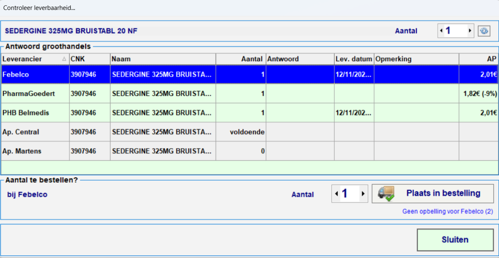
Task: Click the truck icon on order button
Action: tap(385, 193)
